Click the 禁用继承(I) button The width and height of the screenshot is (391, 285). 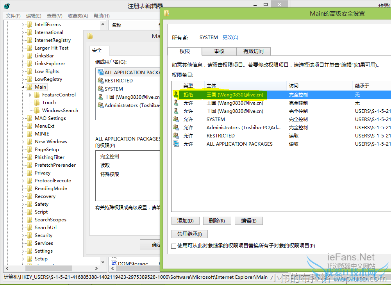click(x=189, y=234)
